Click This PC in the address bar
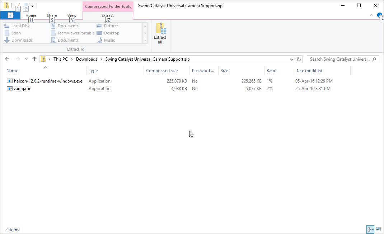384x234 pixels. pos(61,59)
